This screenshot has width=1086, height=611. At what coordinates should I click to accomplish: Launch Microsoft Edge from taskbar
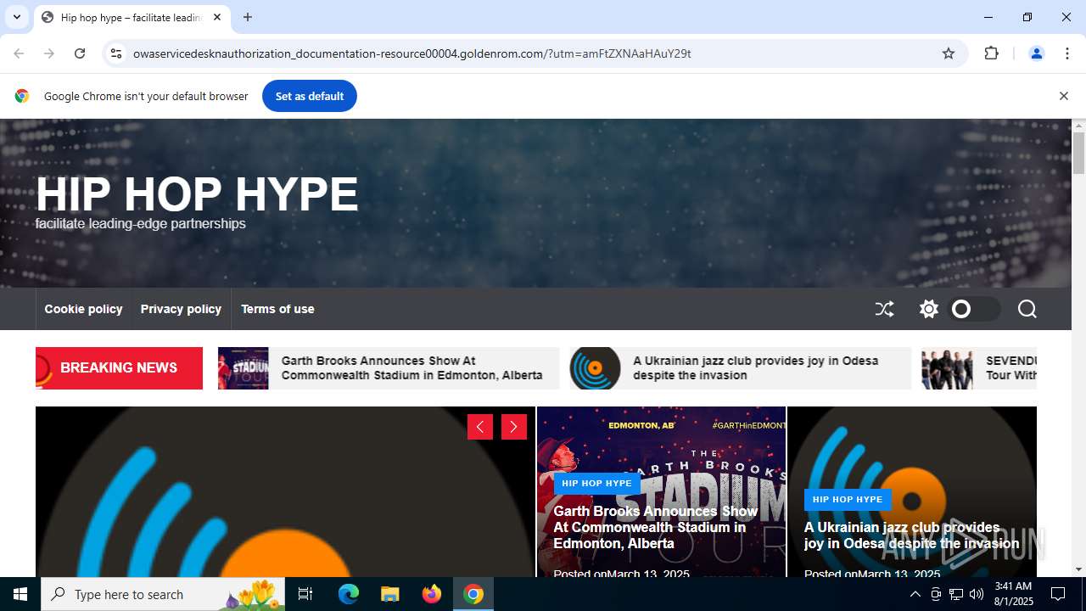tap(349, 594)
